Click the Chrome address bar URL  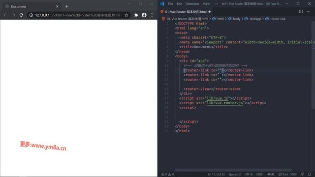point(77,15)
